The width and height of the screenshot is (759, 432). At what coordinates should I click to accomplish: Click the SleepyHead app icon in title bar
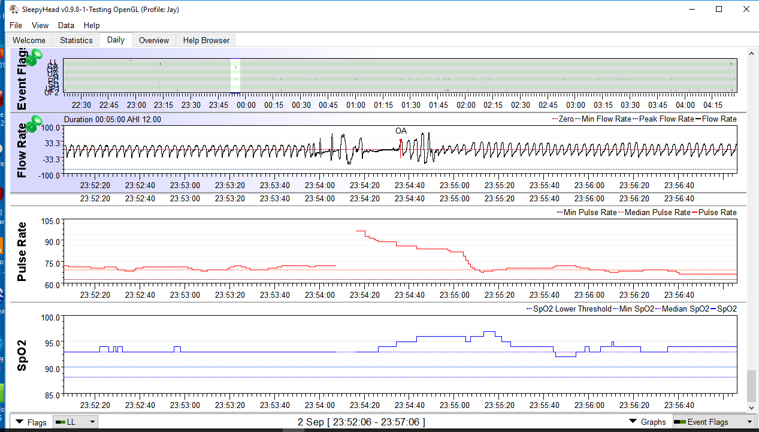tap(13, 9)
